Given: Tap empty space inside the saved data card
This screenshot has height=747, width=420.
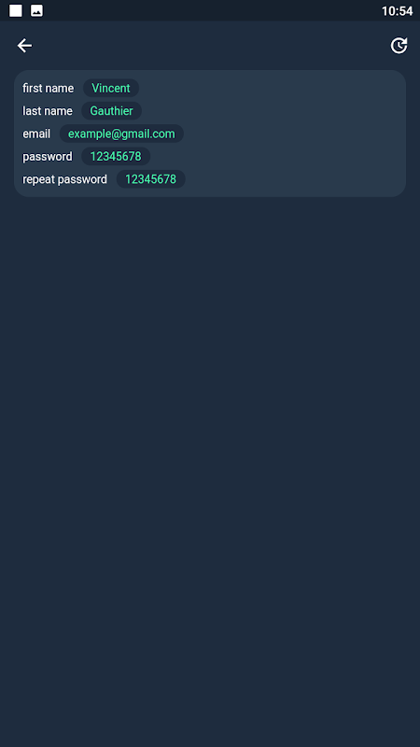Looking at the screenshot, I should click(x=295, y=157).
